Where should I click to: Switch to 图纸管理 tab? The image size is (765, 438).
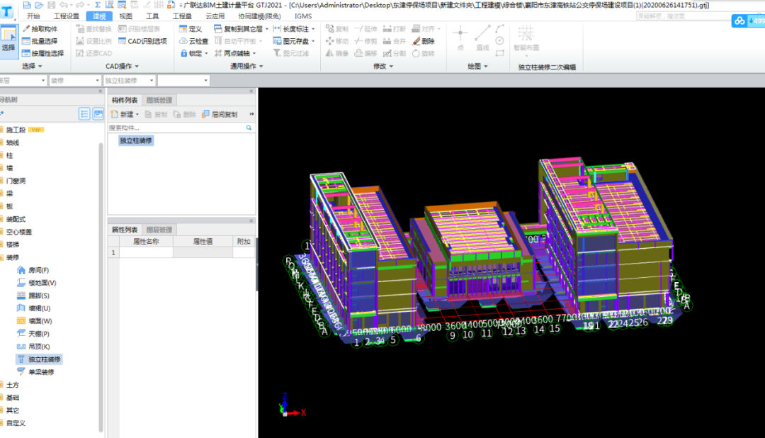[159, 100]
